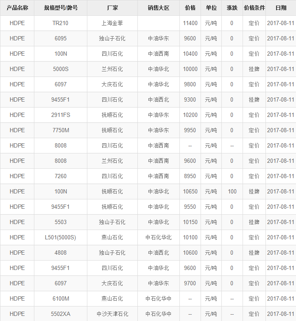
Task: Click the 产品名称 column header
Action: (17, 8)
